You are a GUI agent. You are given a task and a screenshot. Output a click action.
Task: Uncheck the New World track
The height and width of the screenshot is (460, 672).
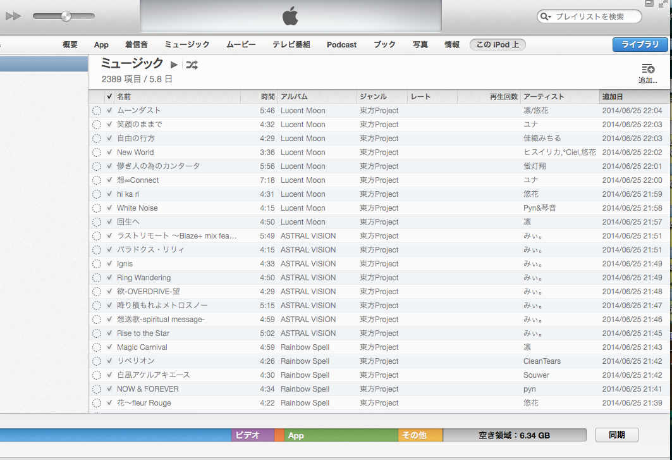point(109,152)
